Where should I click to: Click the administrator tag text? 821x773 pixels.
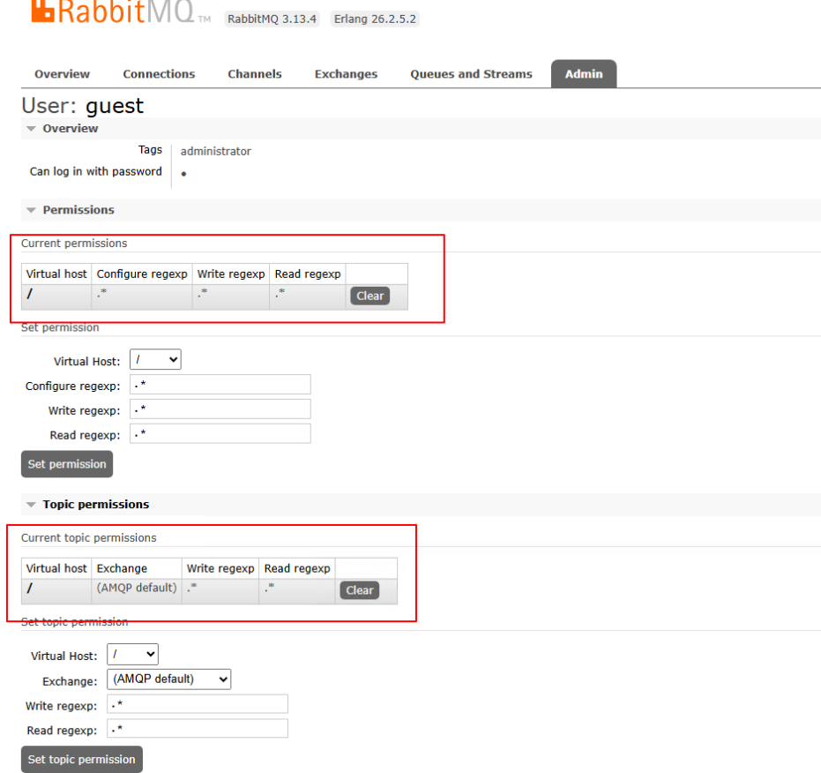216,152
